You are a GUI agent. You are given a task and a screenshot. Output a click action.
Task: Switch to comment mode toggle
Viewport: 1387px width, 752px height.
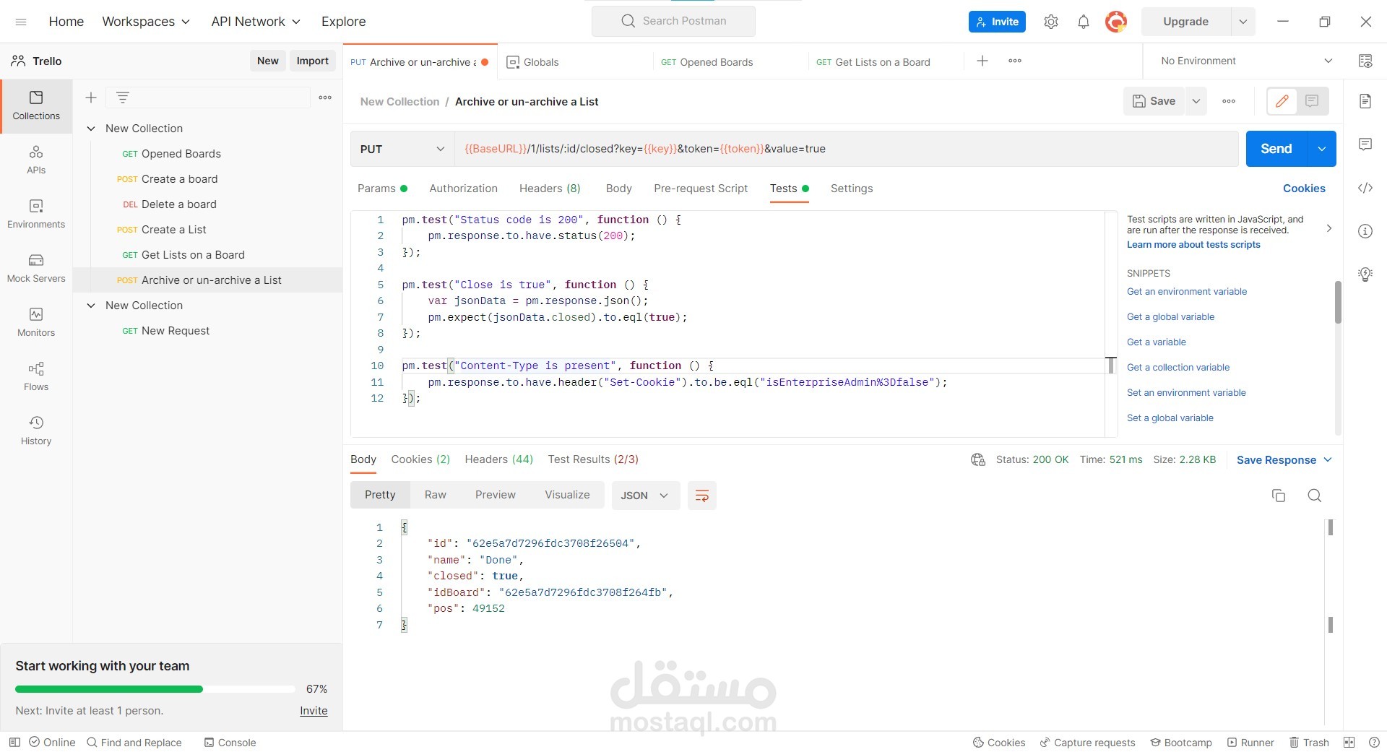click(x=1312, y=101)
